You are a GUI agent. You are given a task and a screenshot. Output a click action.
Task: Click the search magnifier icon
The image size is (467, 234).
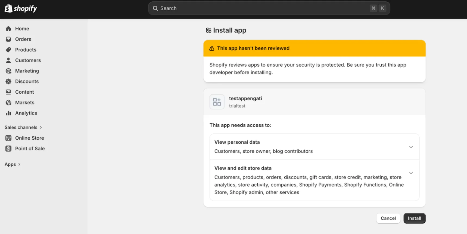pos(155,8)
